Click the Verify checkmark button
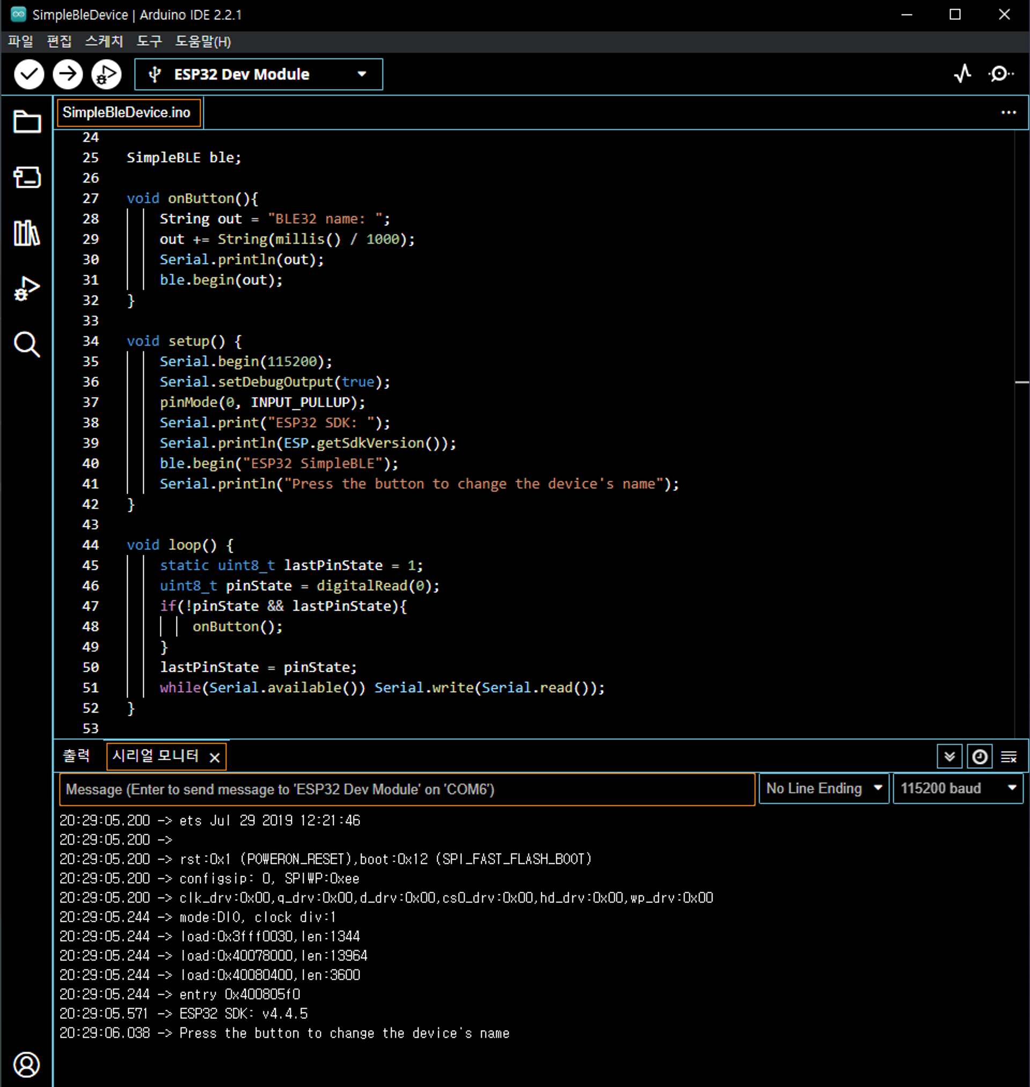 pos(28,74)
